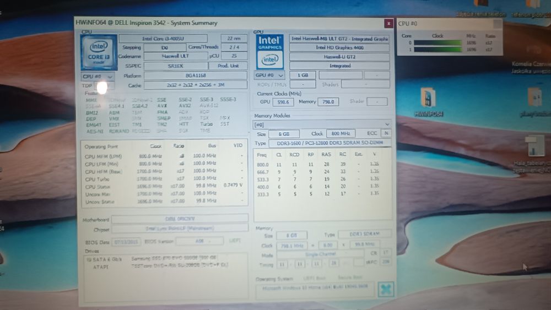Viewport: 551px width, 310px height.
Task: Click the CPU HFM (Base) operating point row
Action: pos(164,172)
